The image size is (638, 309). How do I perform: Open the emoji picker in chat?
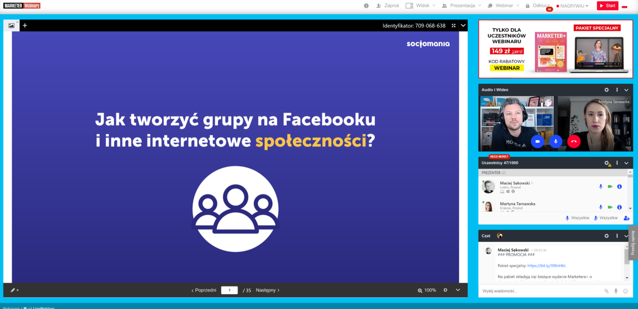(625, 291)
